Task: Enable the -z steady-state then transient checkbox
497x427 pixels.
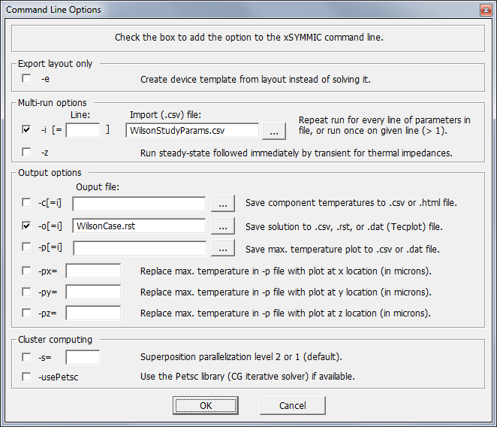Action: 26,152
